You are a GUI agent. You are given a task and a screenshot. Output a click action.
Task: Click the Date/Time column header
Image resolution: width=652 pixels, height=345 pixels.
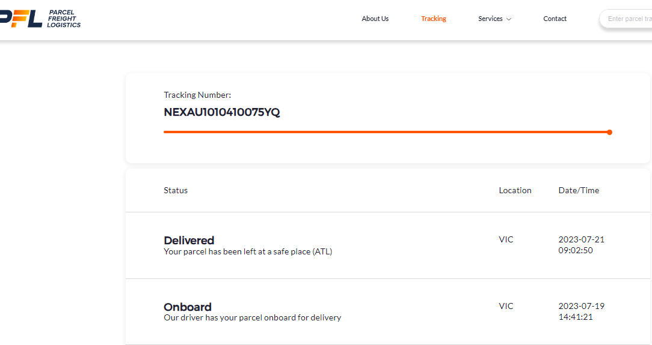(x=579, y=190)
